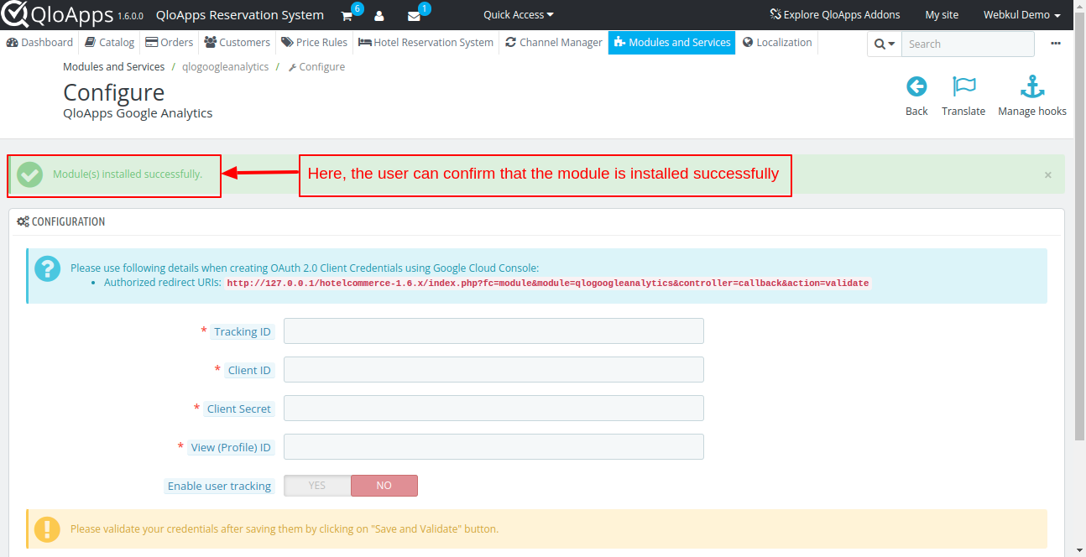Viewport: 1086px width, 557px height.
Task: Click the green success checkmark icon
Action: point(30,174)
